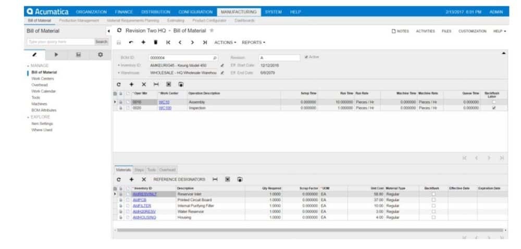Screen dimensions: 521x249
Task: Collapse the BOM header form section
Action: pyautogui.click(x=504, y=53)
